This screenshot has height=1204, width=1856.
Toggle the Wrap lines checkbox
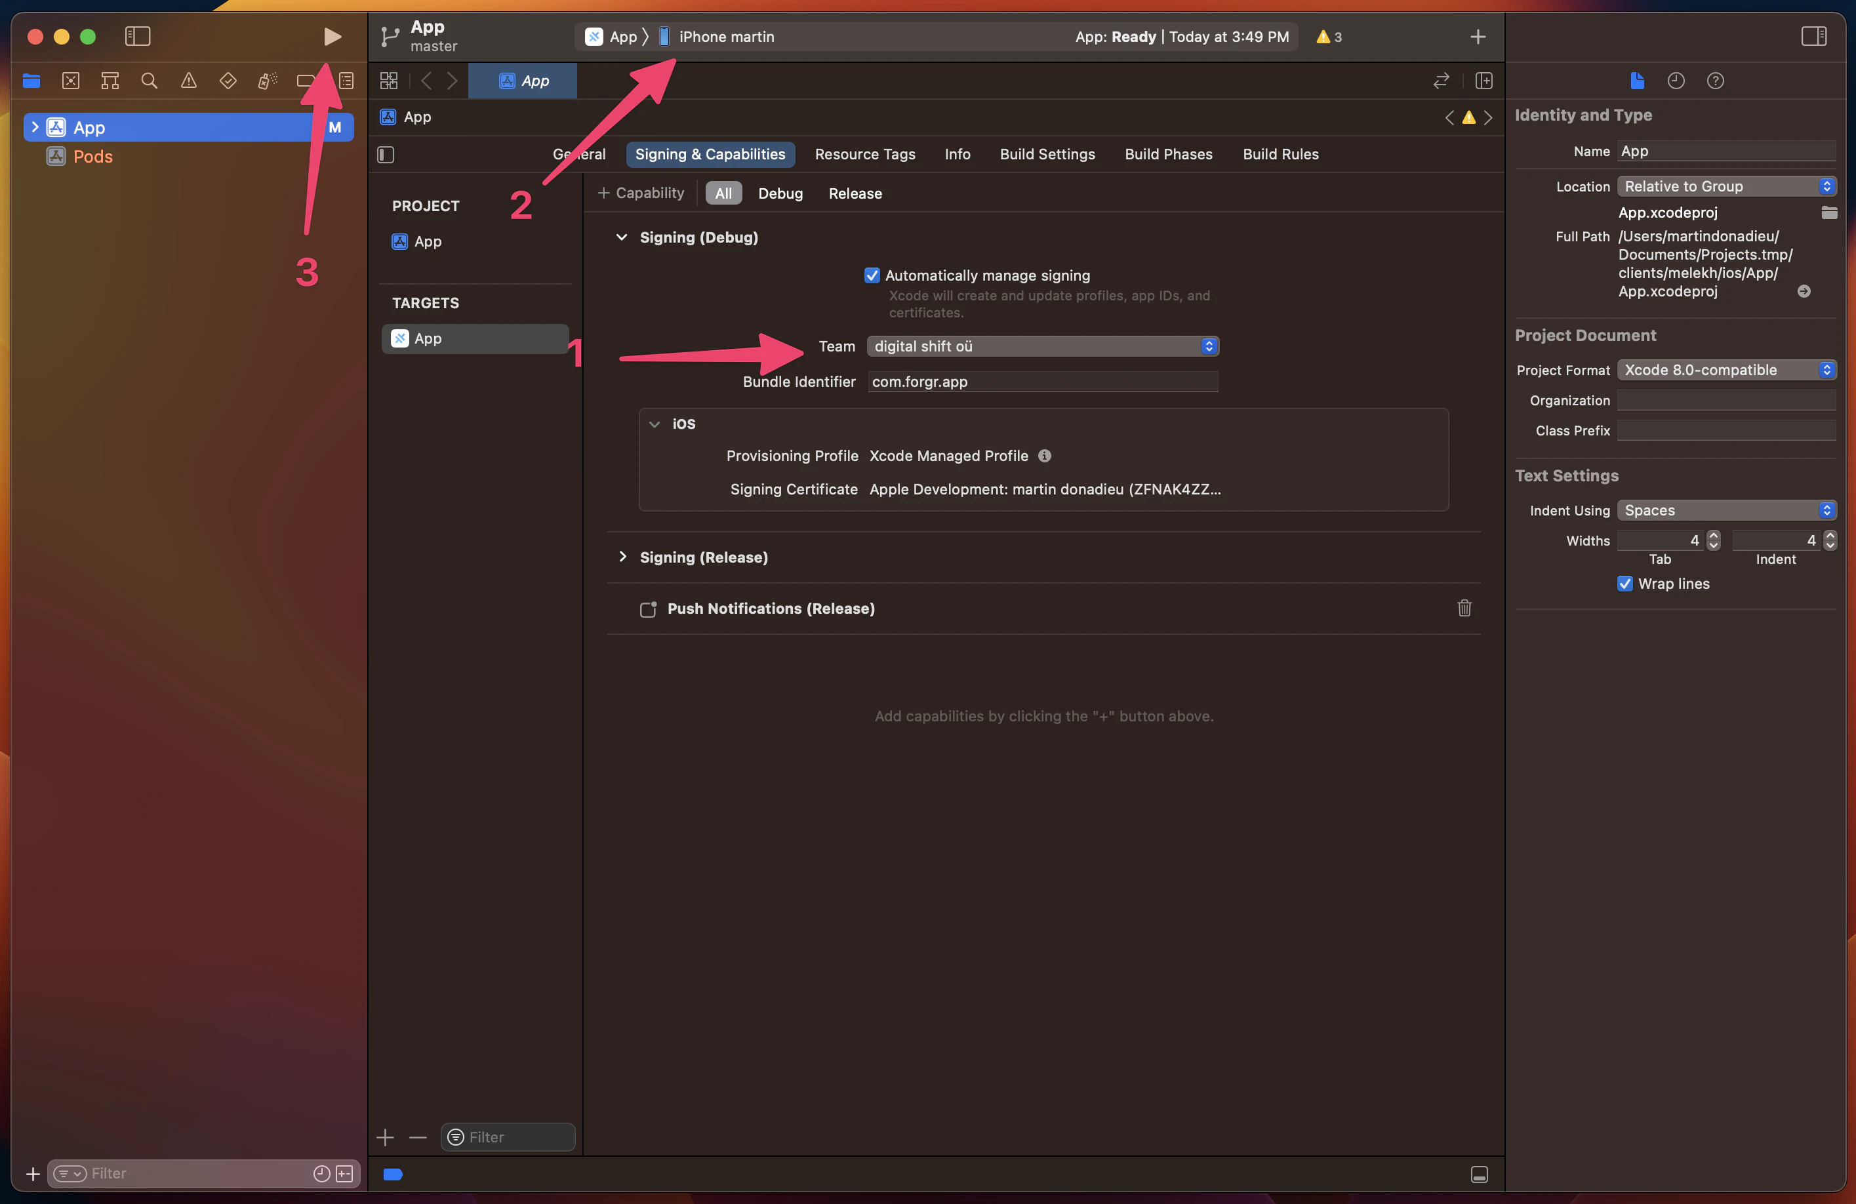(1624, 583)
